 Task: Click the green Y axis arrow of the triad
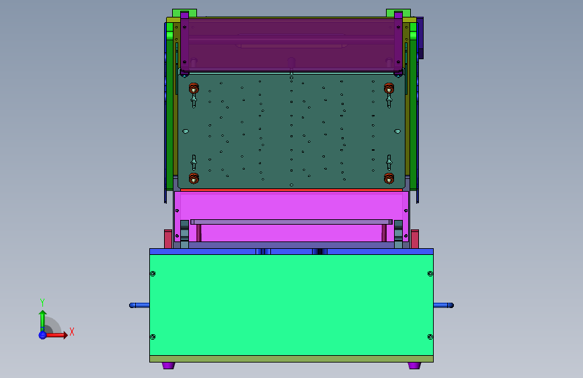(43, 320)
